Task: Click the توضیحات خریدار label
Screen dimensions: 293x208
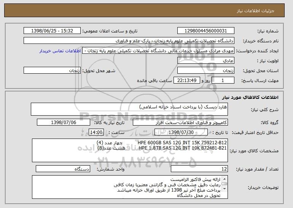Action: 263,187
